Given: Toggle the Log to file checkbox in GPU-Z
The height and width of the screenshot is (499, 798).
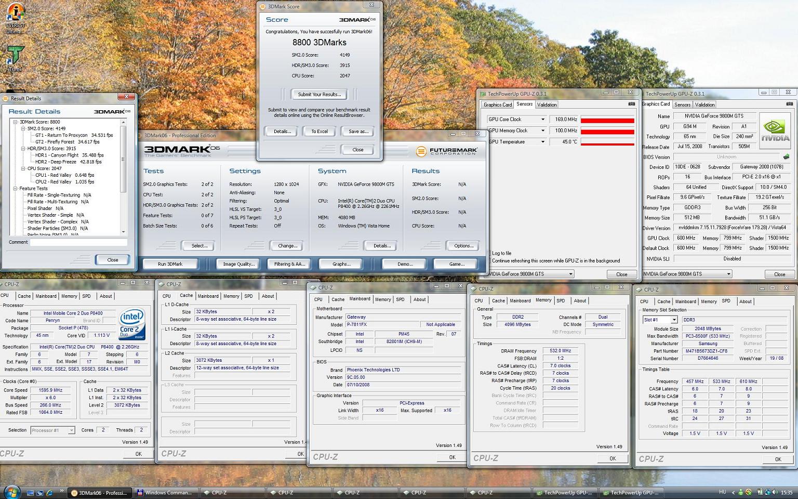Looking at the screenshot, I should (489, 253).
